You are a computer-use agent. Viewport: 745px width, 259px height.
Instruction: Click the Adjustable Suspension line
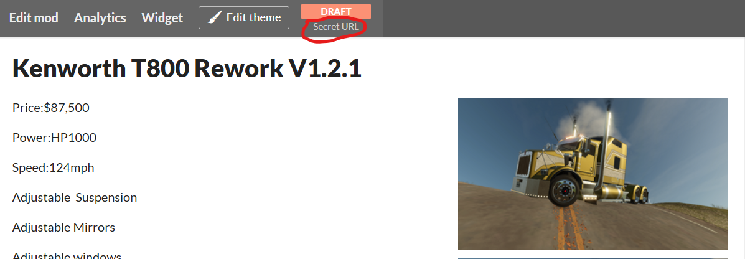pyautogui.click(x=75, y=198)
